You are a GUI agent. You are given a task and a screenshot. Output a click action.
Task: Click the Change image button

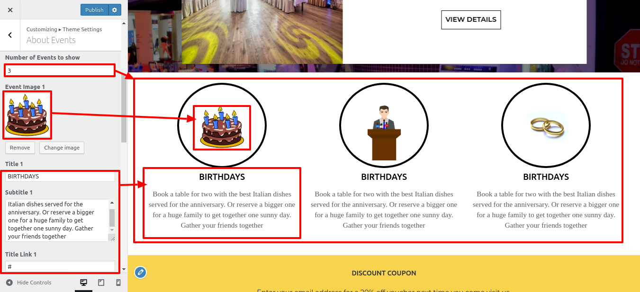point(62,148)
